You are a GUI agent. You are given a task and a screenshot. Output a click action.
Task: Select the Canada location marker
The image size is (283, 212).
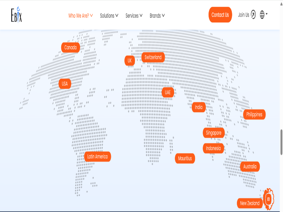pyautogui.click(x=71, y=48)
